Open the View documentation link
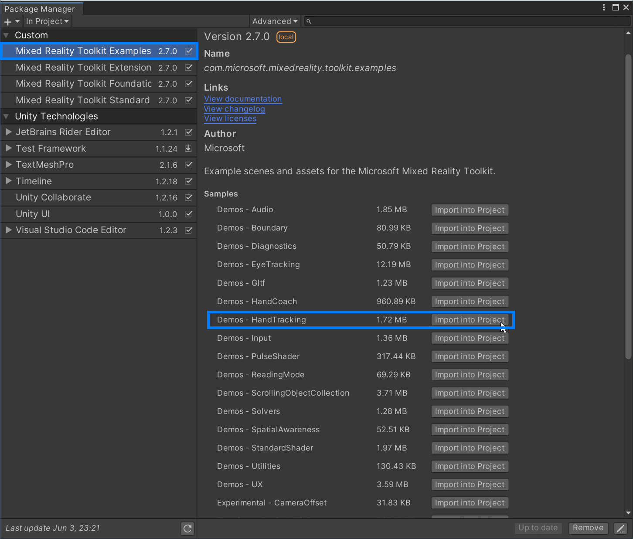Viewport: 633px width, 539px height. 243,99
